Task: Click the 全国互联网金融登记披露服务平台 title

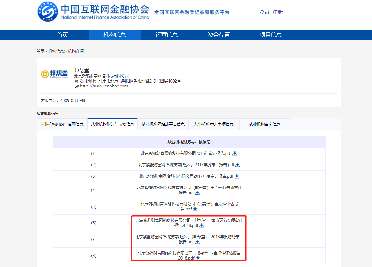Action: pos(192,12)
